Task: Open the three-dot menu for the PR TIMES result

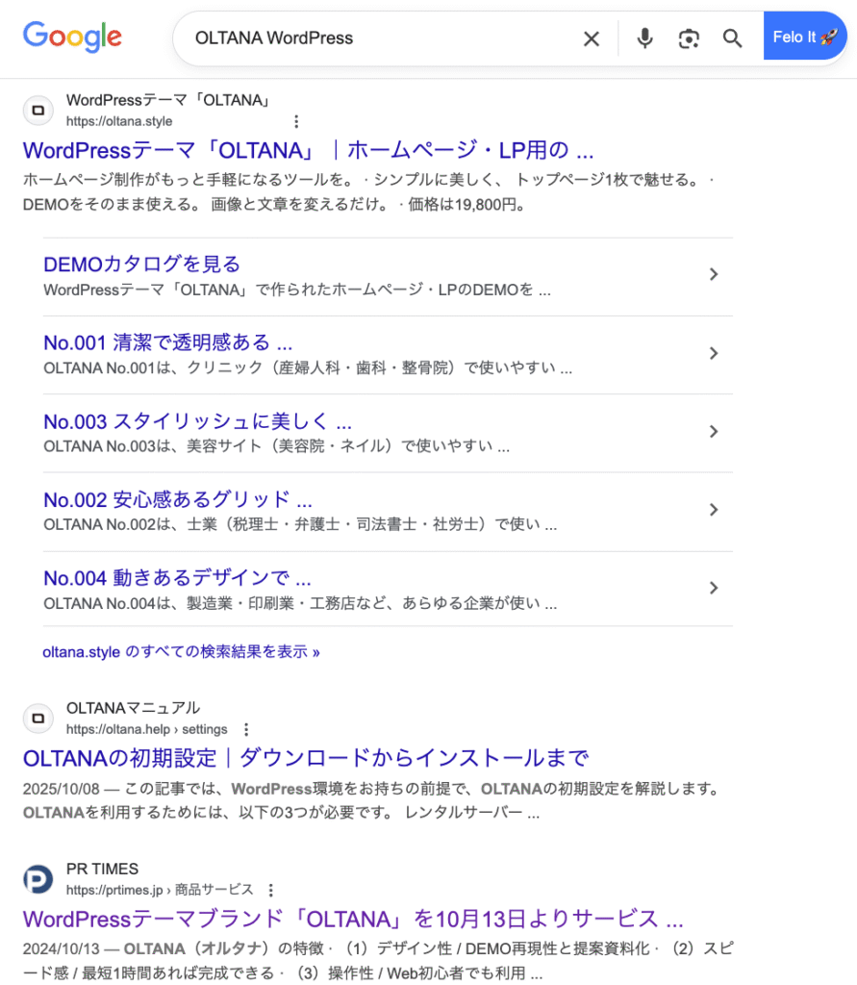Action: point(270,890)
